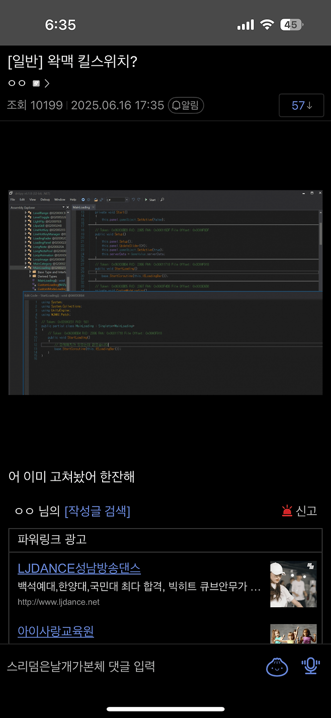The height and width of the screenshot is (718, 331).
Task: Click dnSpy navigate backward arrow icon
Action: (x=83, y=199)
